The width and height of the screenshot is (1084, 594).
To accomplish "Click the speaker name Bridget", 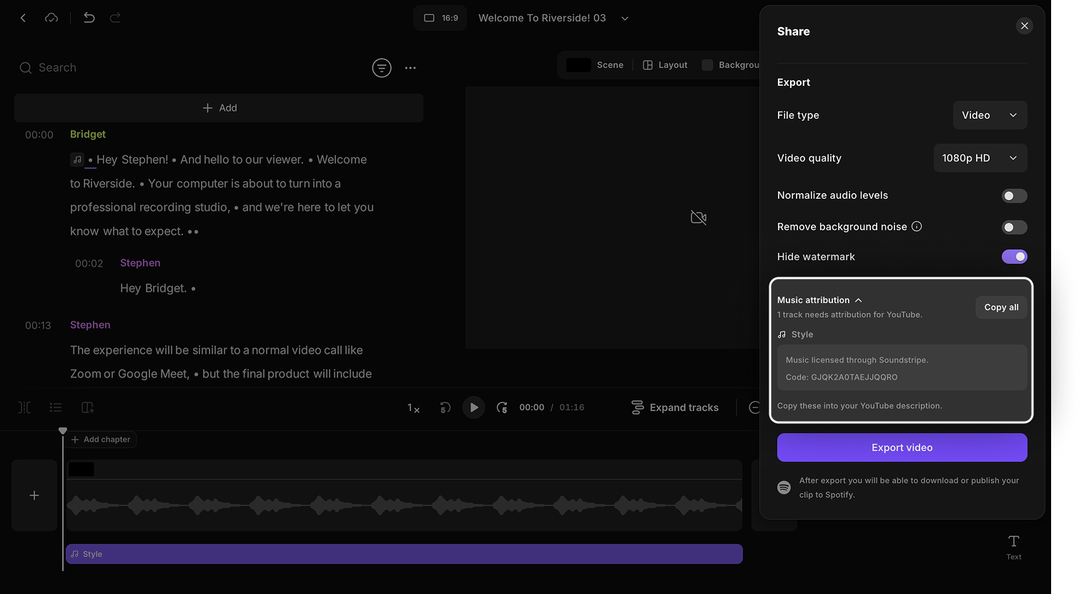I will [x=88, y=134].
